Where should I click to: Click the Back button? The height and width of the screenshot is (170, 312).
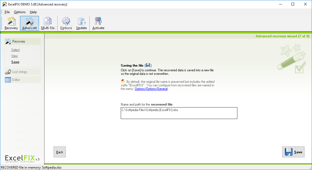pos(60,152)
